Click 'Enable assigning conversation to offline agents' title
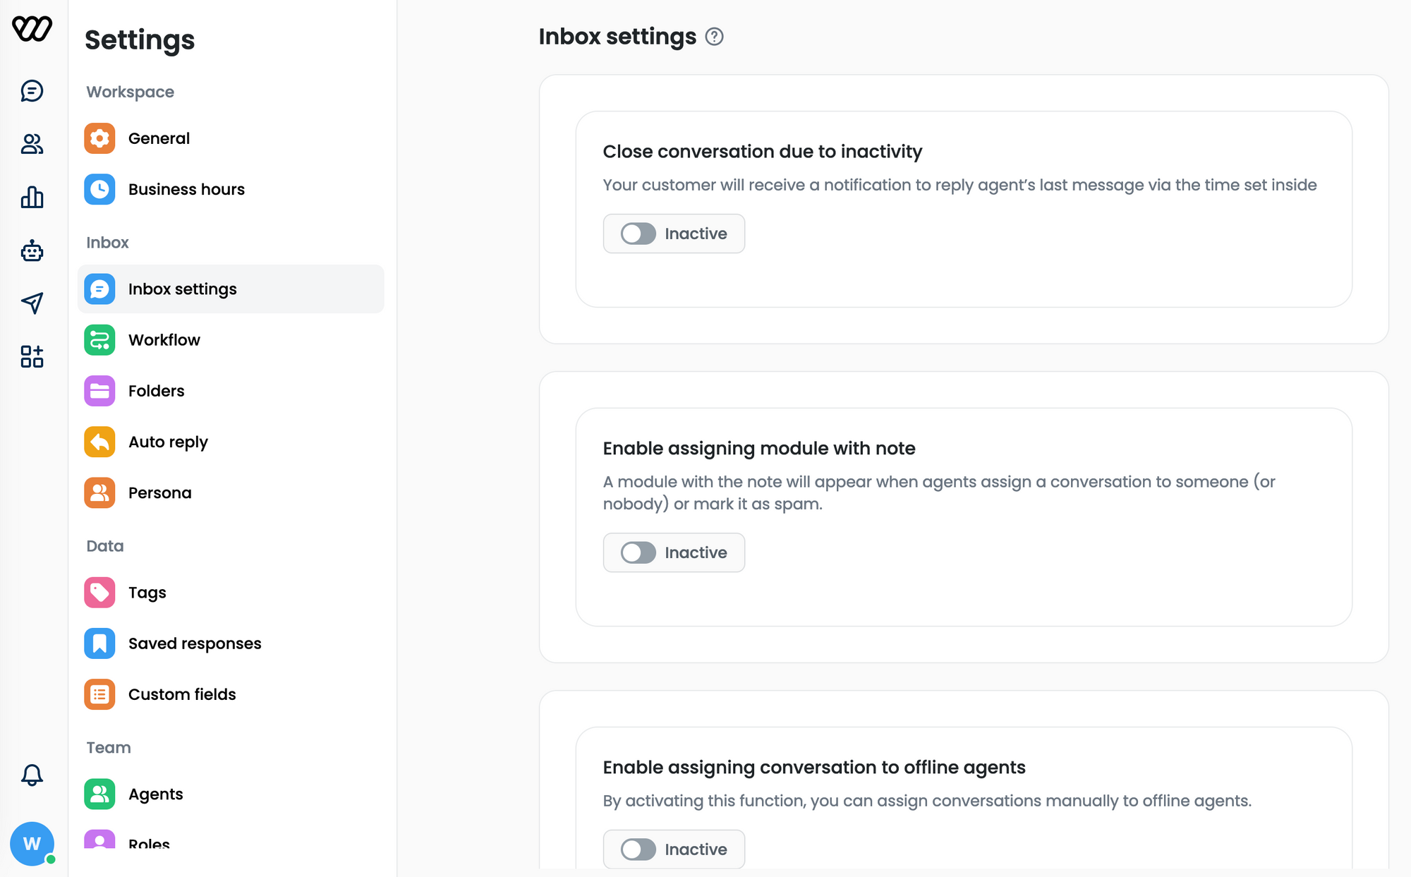This screenshot has height=877, width=1411. pyautogui.click(x=814, y=768)
